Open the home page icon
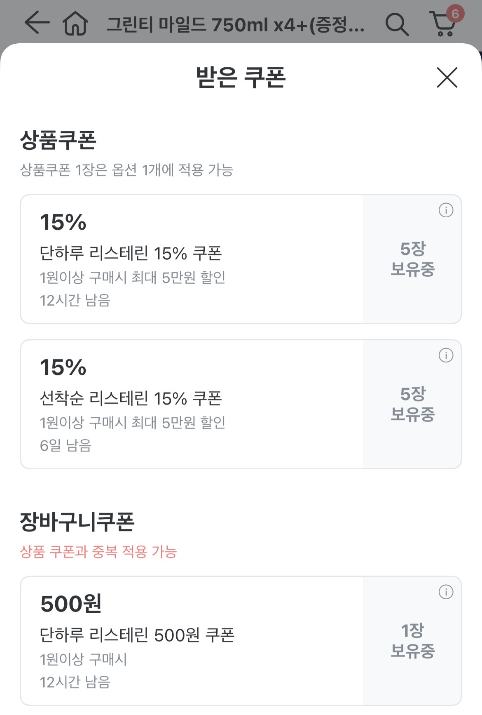482x715 pixels. 75,24
